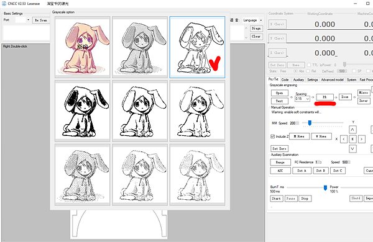Click the M Home button

[x=299, y=137]
